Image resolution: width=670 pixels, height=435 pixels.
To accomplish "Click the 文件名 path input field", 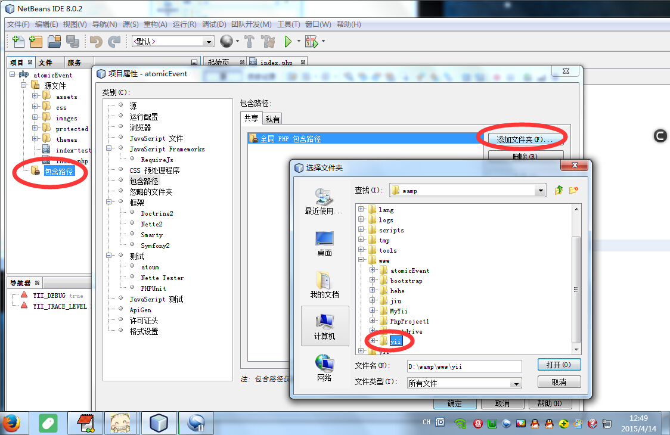I will point(464,366).
